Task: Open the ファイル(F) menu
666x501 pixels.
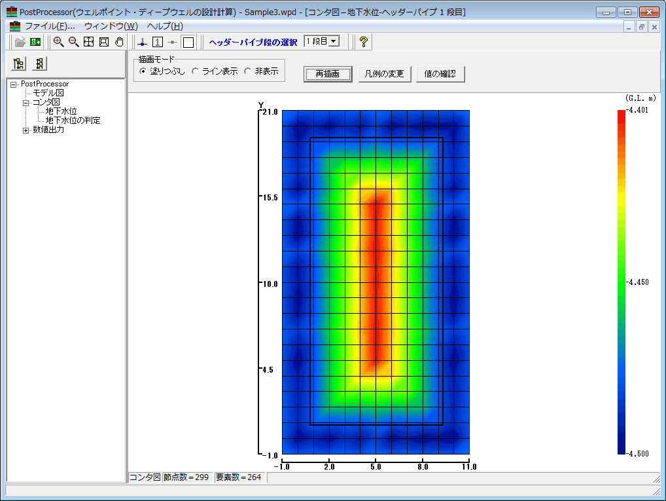Action: coord(49,26)
